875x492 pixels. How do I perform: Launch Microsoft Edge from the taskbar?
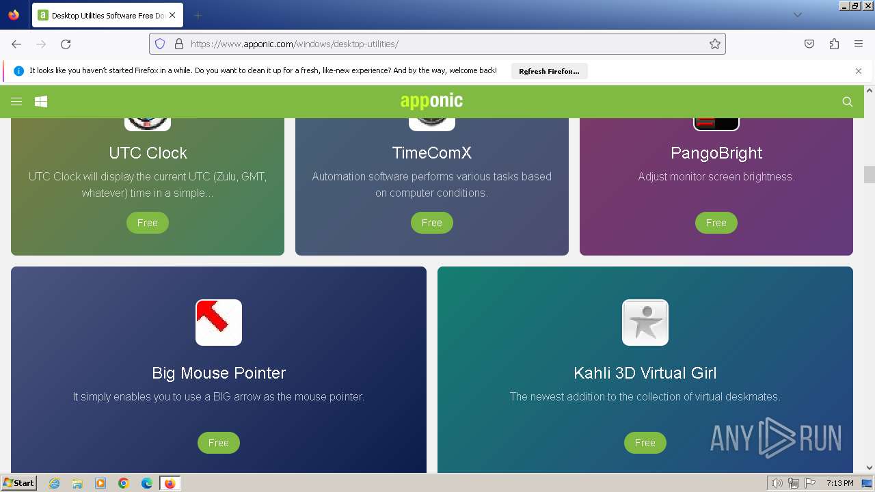147,483
